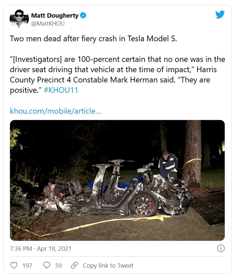The height and width of the screenshot is (276, 238).
Task: Click the Twitter bird logo
Action: 220,15
